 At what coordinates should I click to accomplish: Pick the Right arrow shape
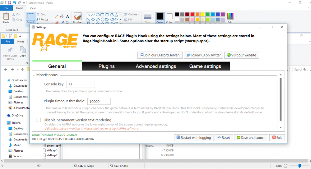pyautogui.click(x=107, y=19)
